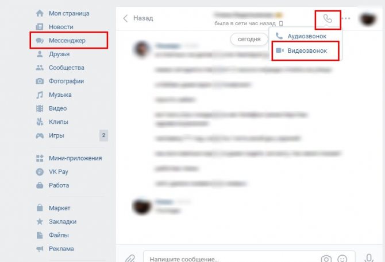Open the phone call icon in chat header
Screen dimensions: 385x262
[328, 18]
